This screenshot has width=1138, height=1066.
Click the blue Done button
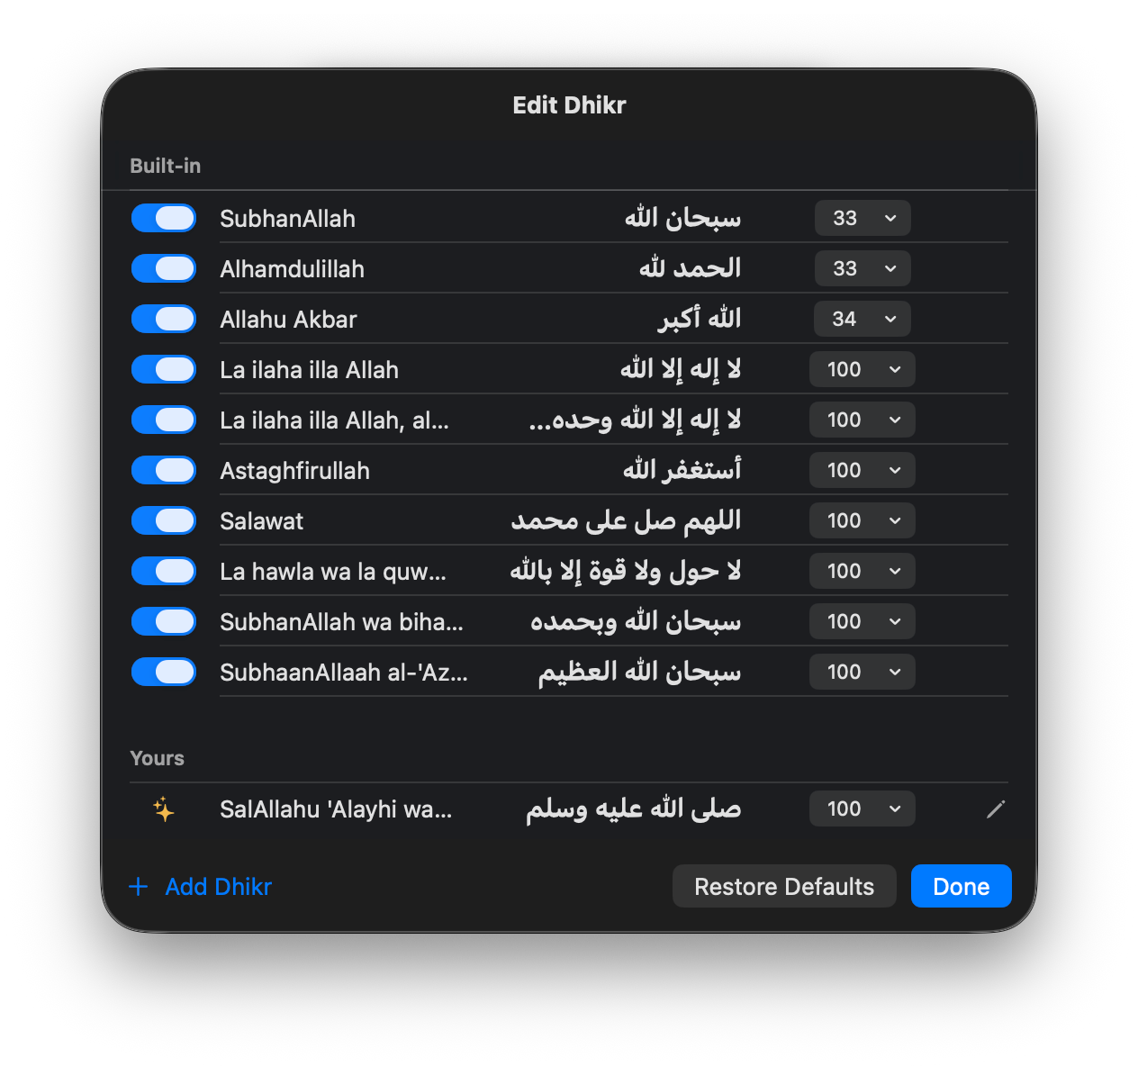coord(962,887)
